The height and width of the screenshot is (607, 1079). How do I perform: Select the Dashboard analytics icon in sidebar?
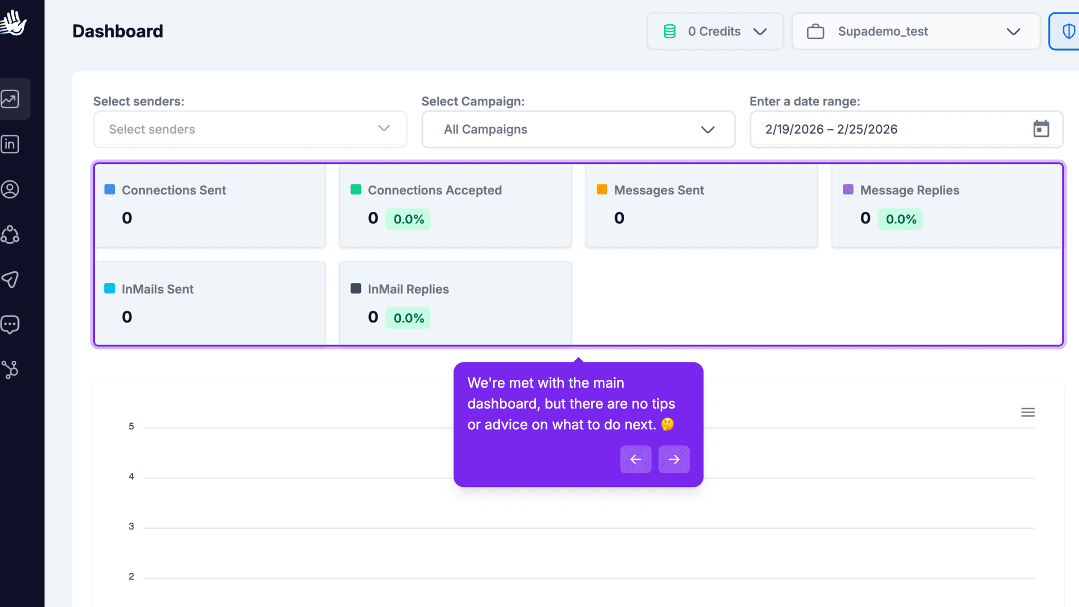11,99
